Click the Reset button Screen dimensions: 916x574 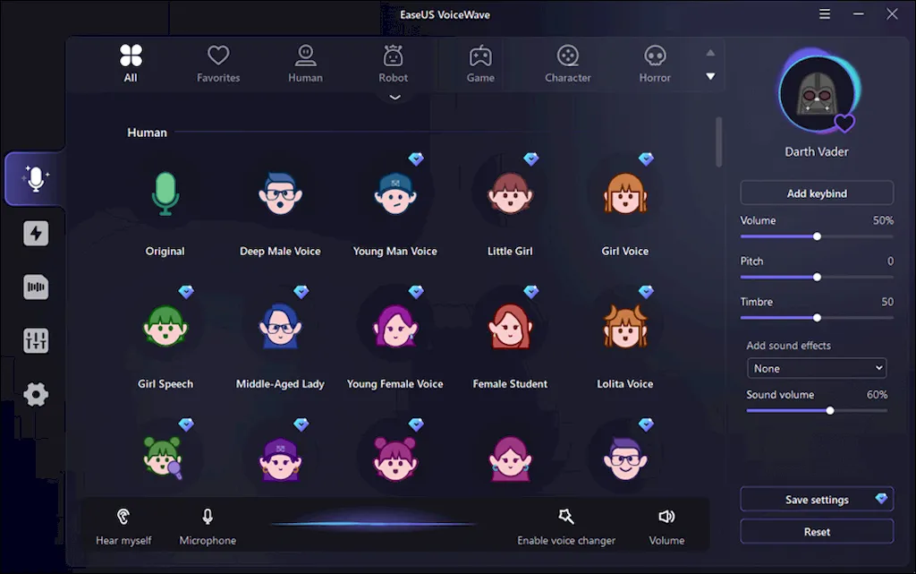[817, 531]
